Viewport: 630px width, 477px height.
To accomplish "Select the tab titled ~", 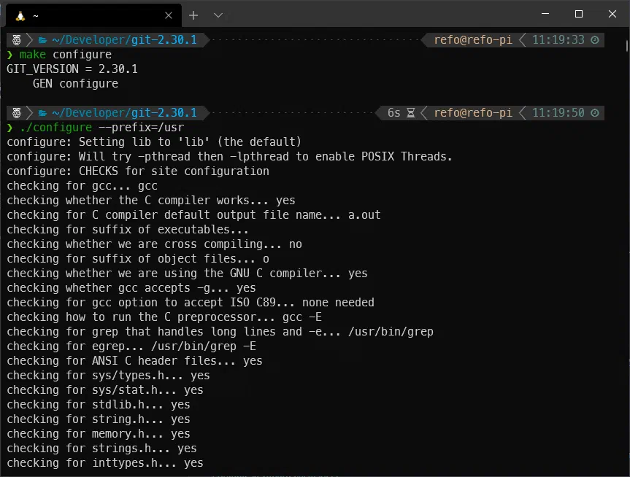I will click(88, 15).
